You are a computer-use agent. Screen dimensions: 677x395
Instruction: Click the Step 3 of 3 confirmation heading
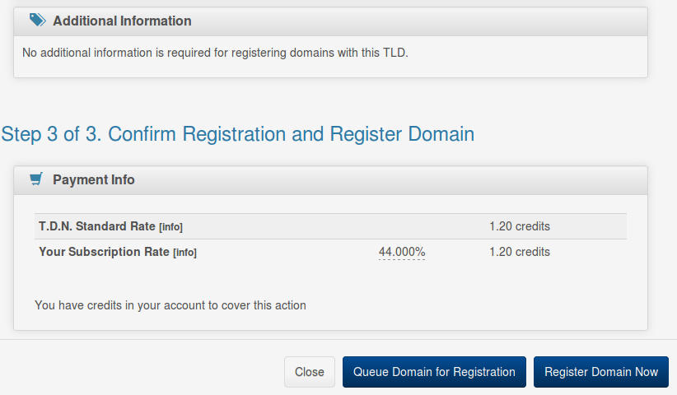[237, 134]
